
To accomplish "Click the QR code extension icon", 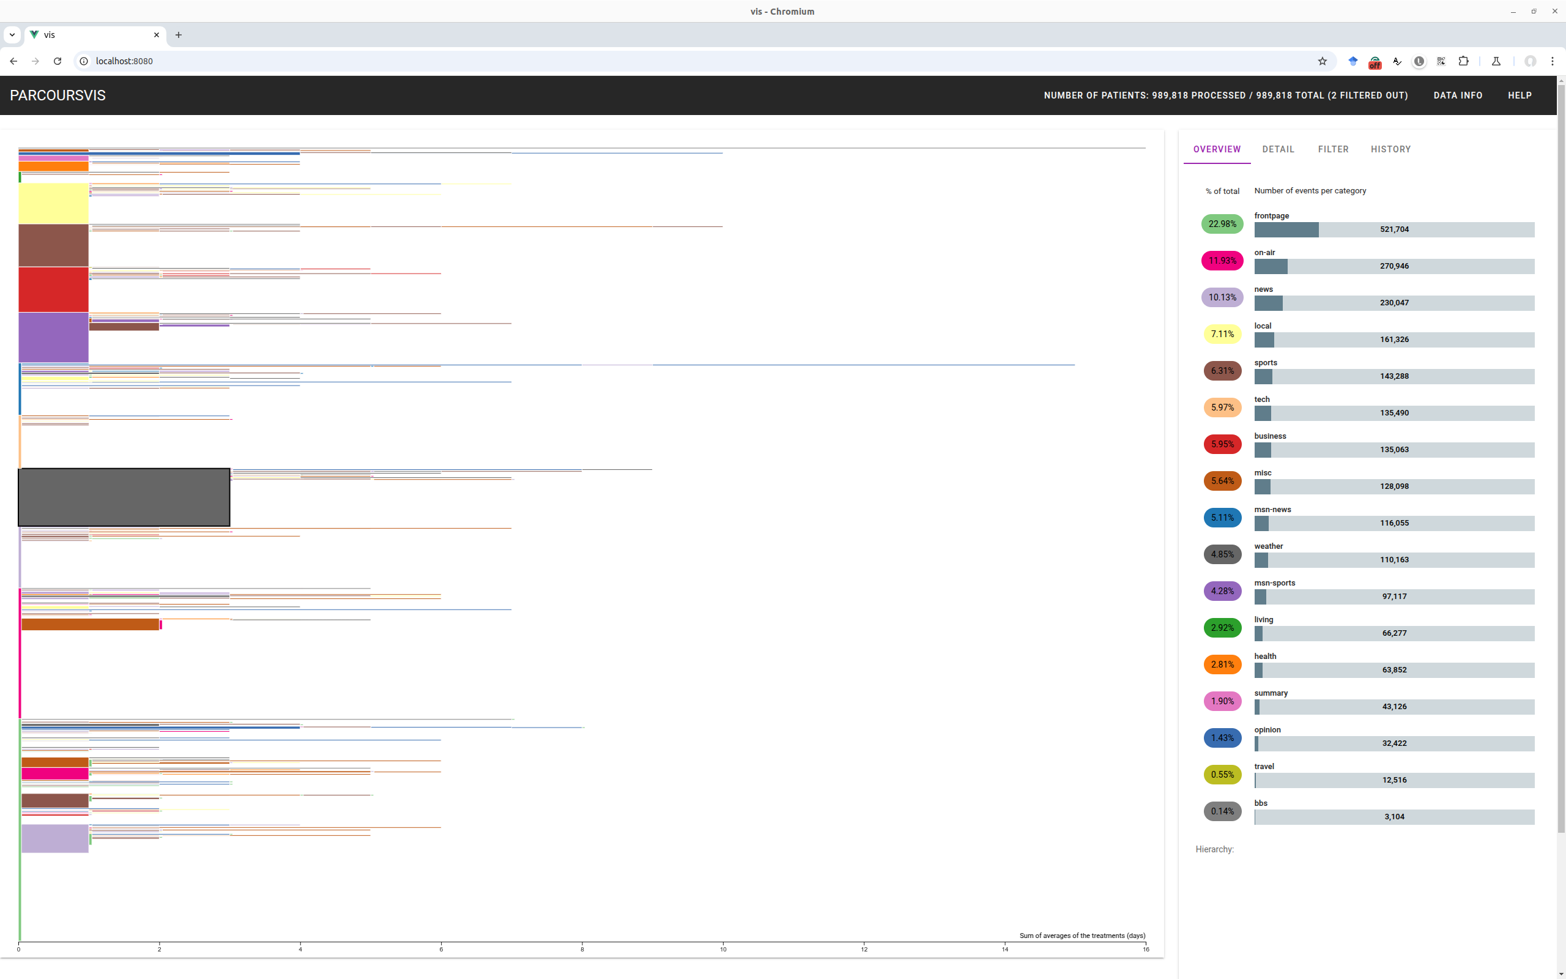I will pyautogui.click(x=1441, y=61).
